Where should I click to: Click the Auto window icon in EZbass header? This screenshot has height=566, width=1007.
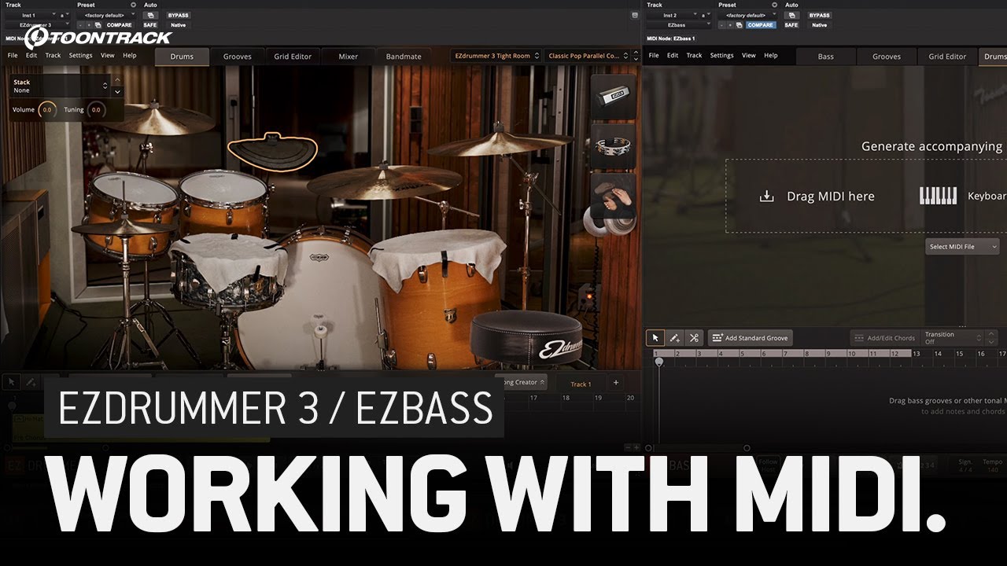point(792,15)
